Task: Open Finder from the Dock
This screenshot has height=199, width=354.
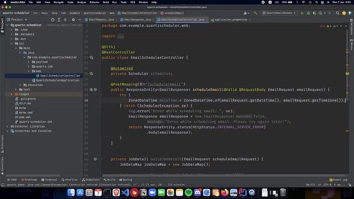Action: [x=71, y=192]
